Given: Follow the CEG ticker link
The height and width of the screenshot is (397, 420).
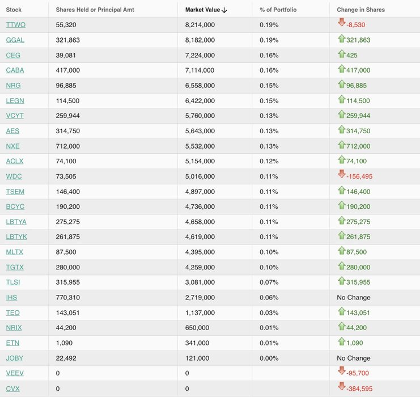Looking at the screenshot, I should click(x=13, y=55).
